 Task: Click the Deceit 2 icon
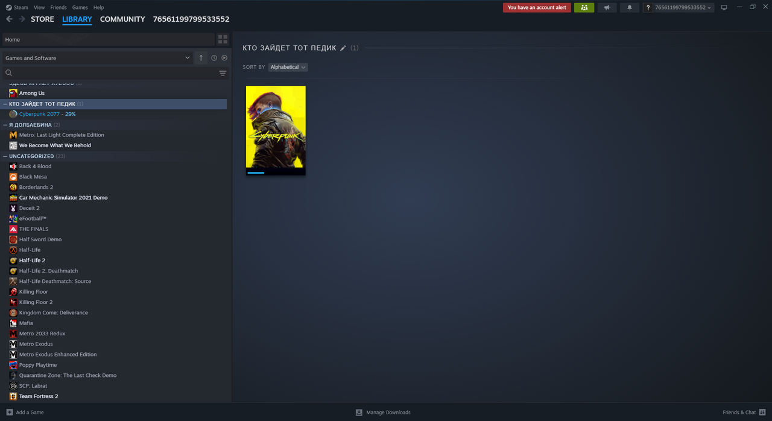pyautogui.click(x=13, y=208)
